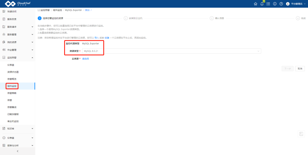Click step 2 安装到云主机
308x155 pixels.
(x=133, y=18)
